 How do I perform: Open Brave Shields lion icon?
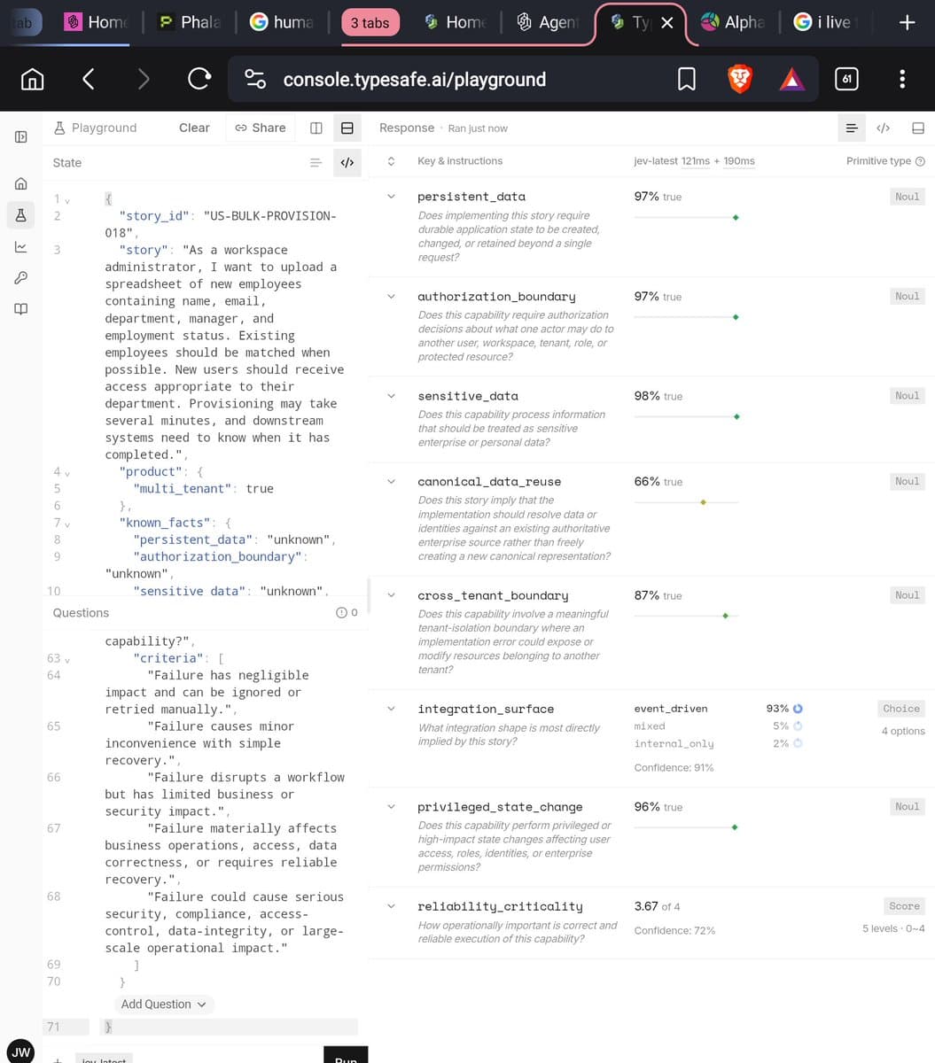tap(739, 80)
